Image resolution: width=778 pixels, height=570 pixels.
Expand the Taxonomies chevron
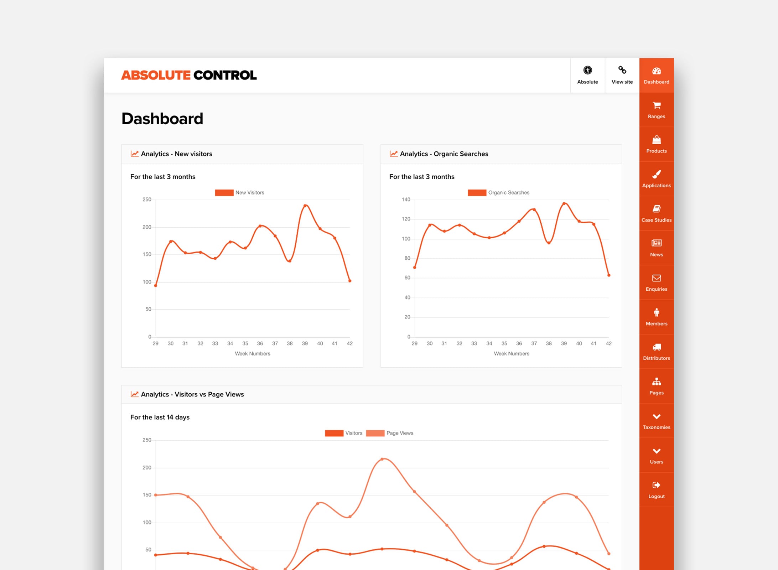click(x=656, y=416)
